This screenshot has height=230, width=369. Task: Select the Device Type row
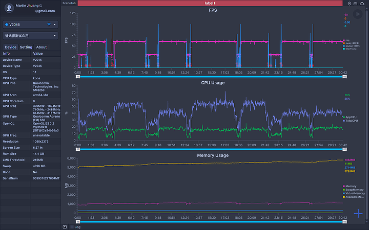tap(31, 66)
